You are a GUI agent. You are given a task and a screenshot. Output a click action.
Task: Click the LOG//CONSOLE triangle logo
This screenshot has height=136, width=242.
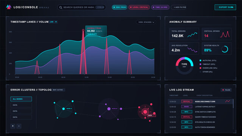(x=9, y=7)
